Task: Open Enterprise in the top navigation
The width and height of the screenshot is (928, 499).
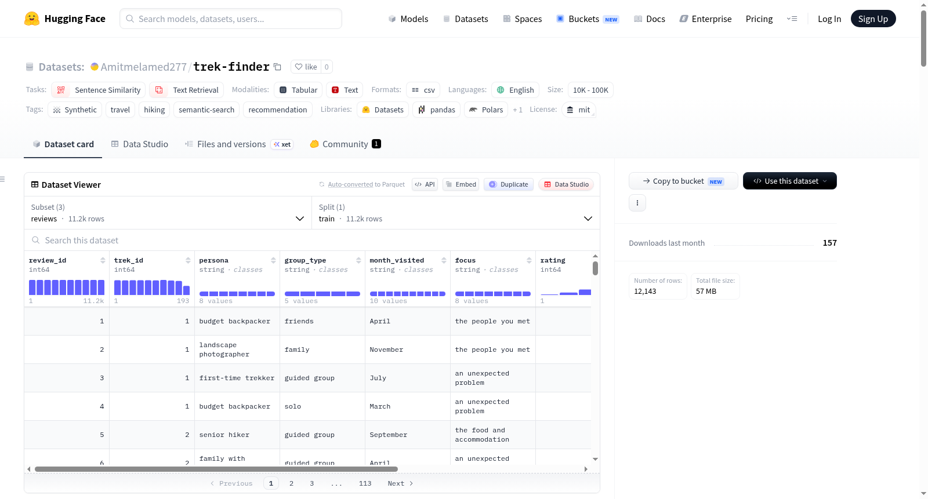Action: 705,19
